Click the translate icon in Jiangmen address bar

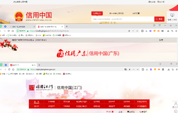tap(126, 70)
